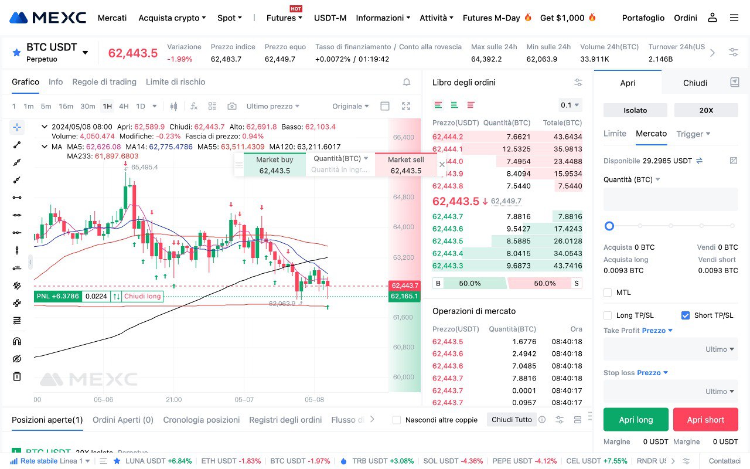Open the user account profile icon
This screenshot has height=469, width=750.
point(712,18)
